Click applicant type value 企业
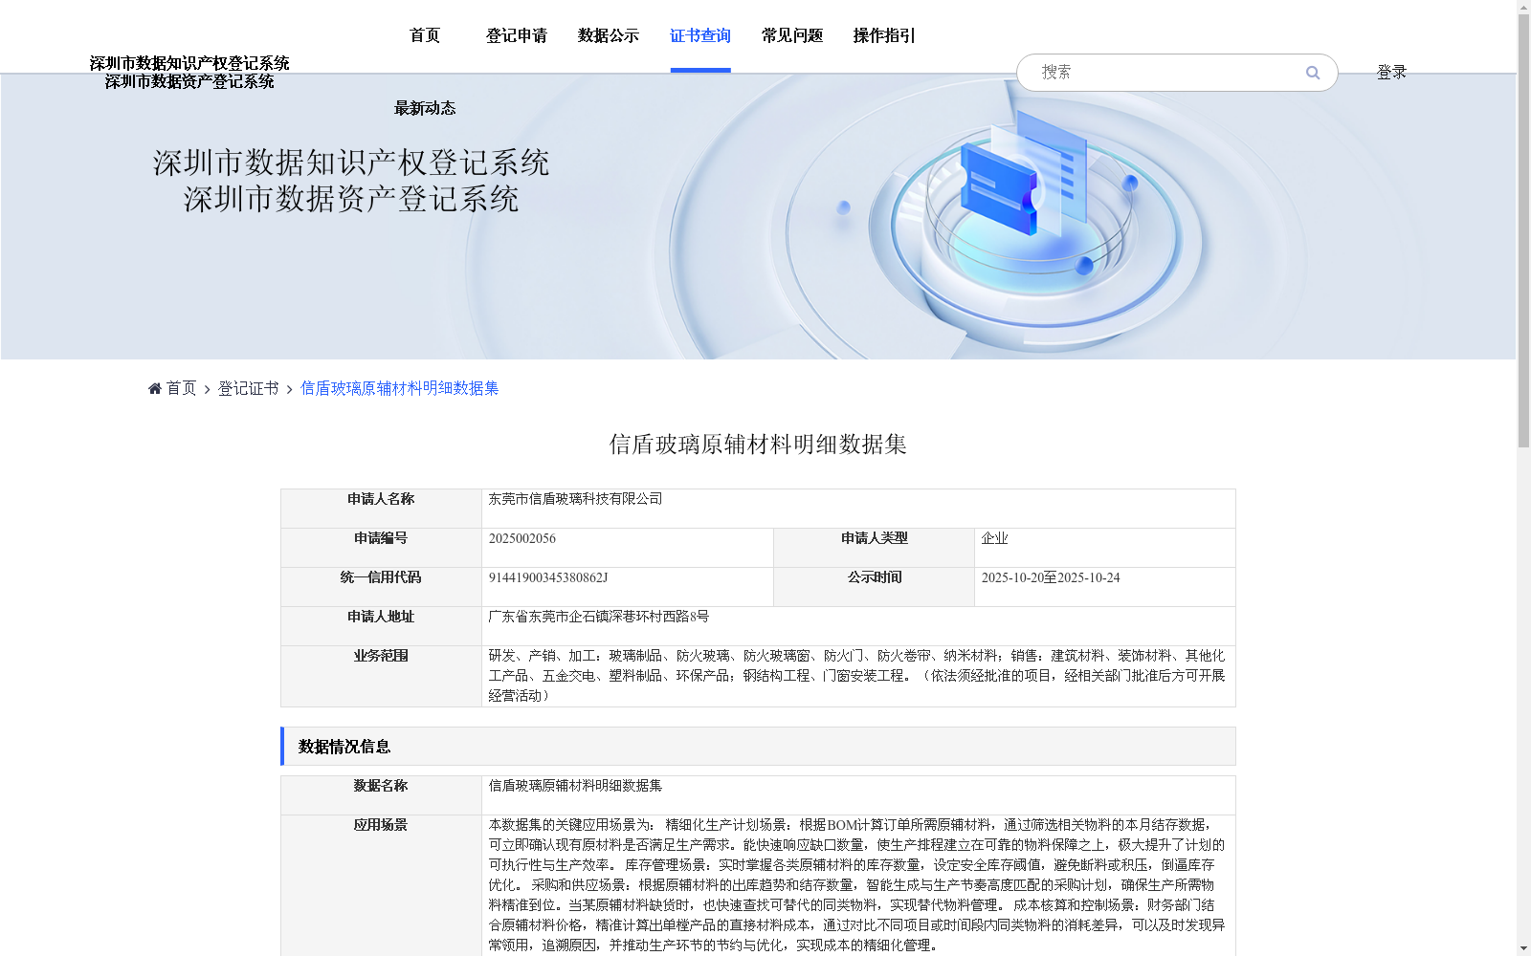Screen dimensions: 1531x956 pyautogui.click(x=994, y=538)
